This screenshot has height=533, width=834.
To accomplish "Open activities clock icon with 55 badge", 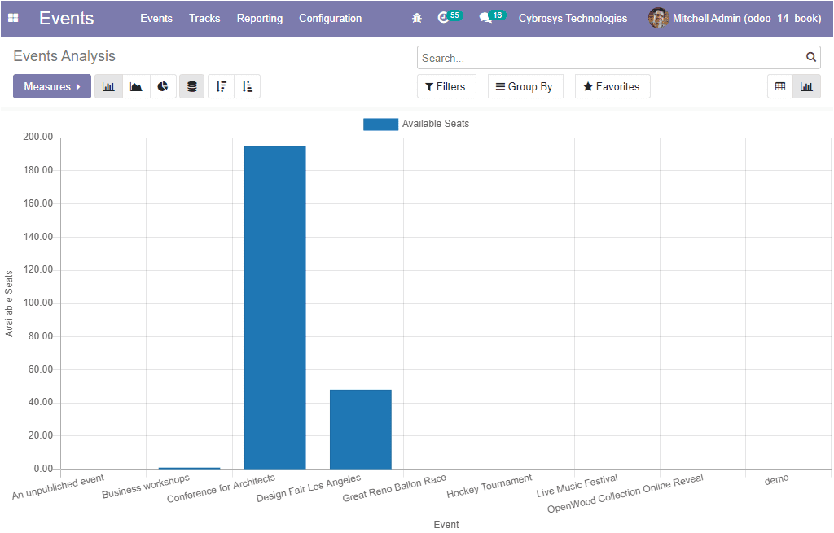I will [x=450, y=17].
